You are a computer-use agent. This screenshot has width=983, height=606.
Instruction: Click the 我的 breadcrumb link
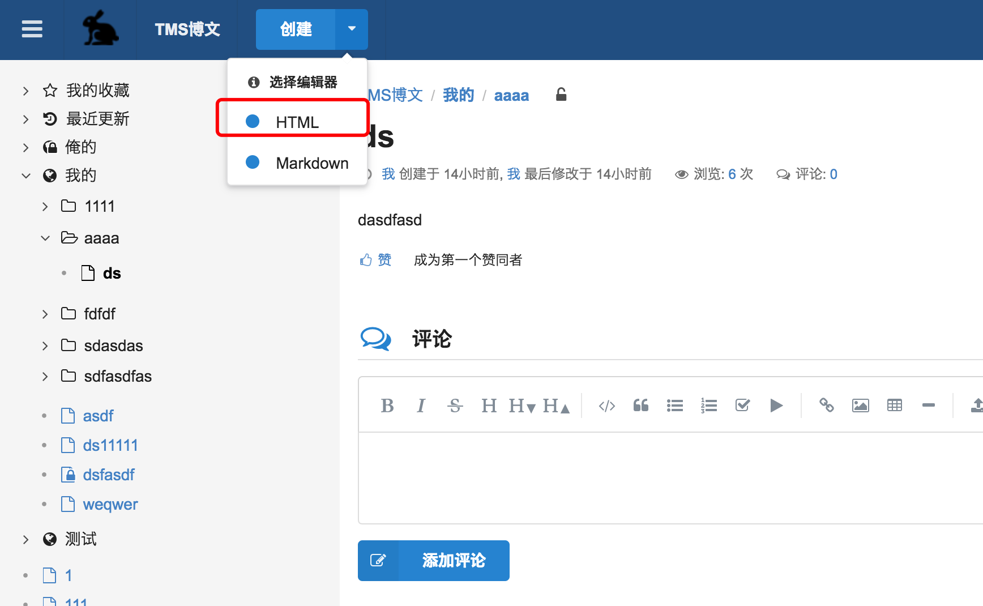pyautogui.click(x=458, y=95)
